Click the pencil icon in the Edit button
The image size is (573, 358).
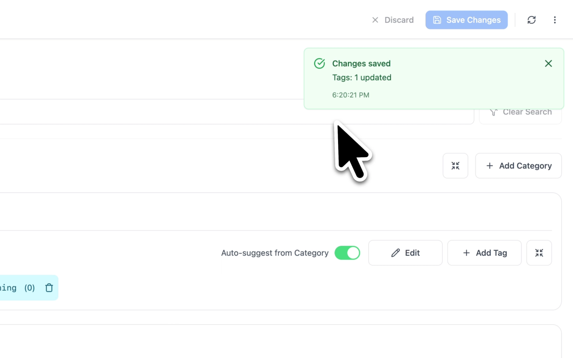pos(395,253)
